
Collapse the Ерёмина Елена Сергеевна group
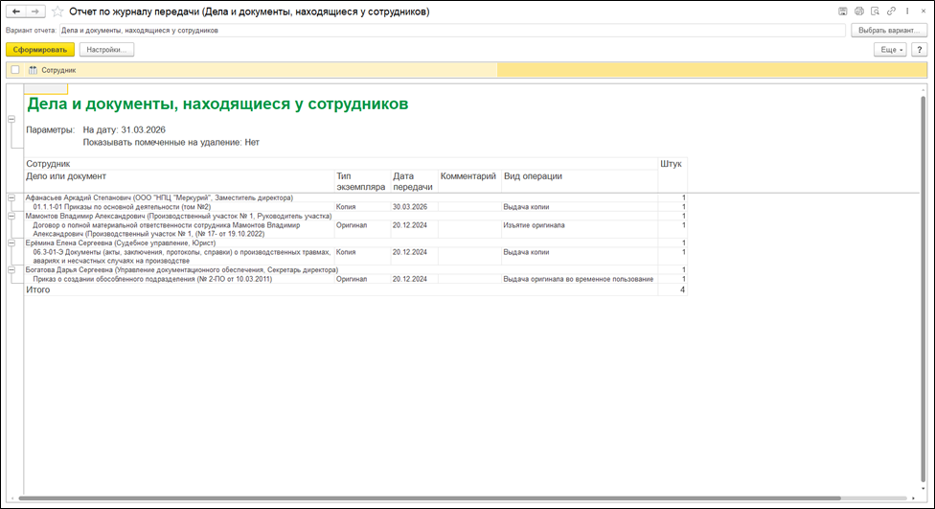coord(11,243)
